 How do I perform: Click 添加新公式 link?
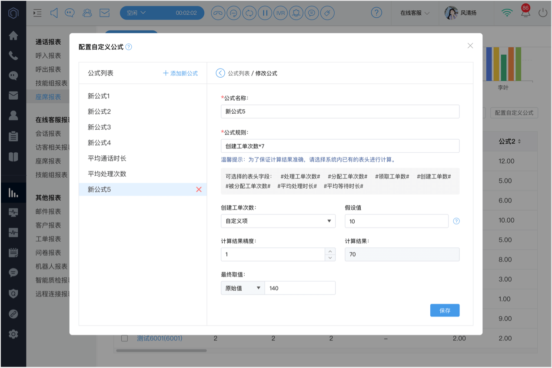(x=180, y=73)
